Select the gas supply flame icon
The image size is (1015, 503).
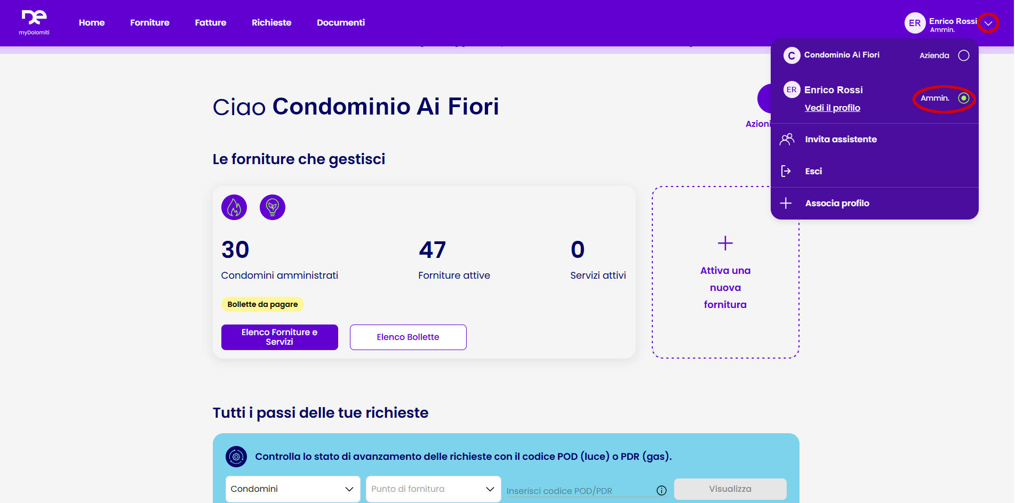tap(234, 207)
